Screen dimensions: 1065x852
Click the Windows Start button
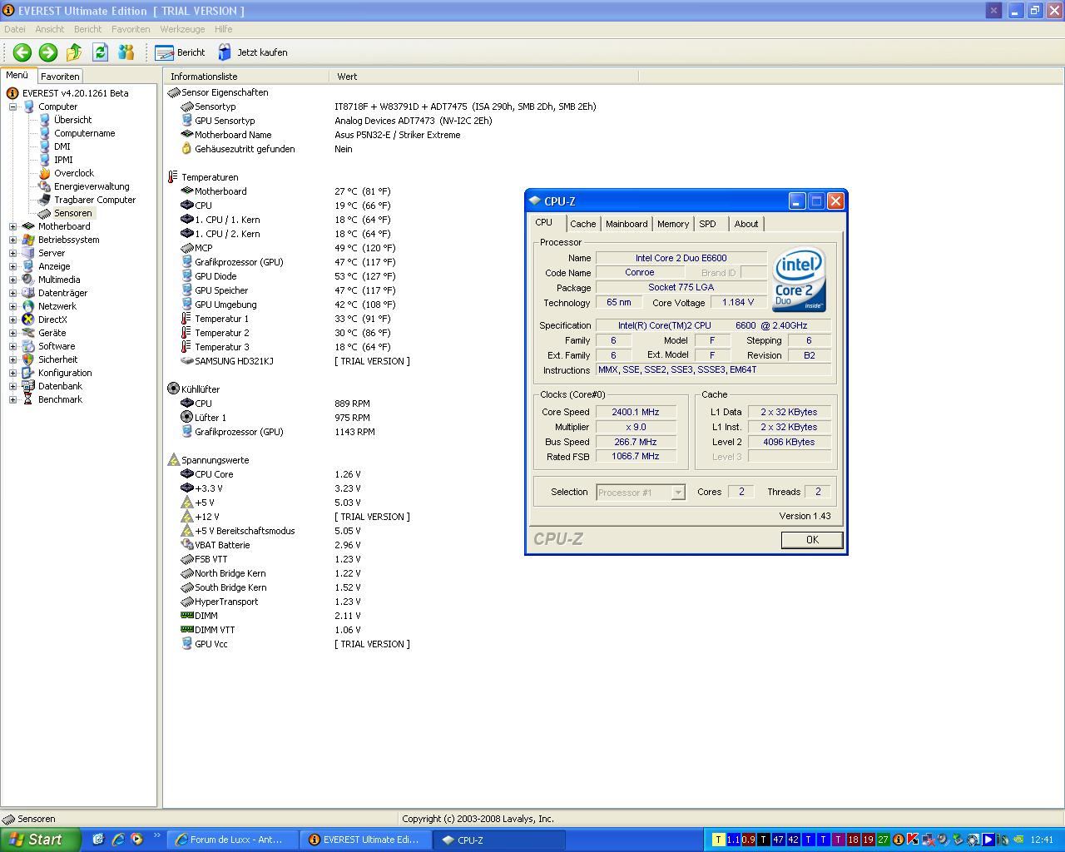pos(40,840)
